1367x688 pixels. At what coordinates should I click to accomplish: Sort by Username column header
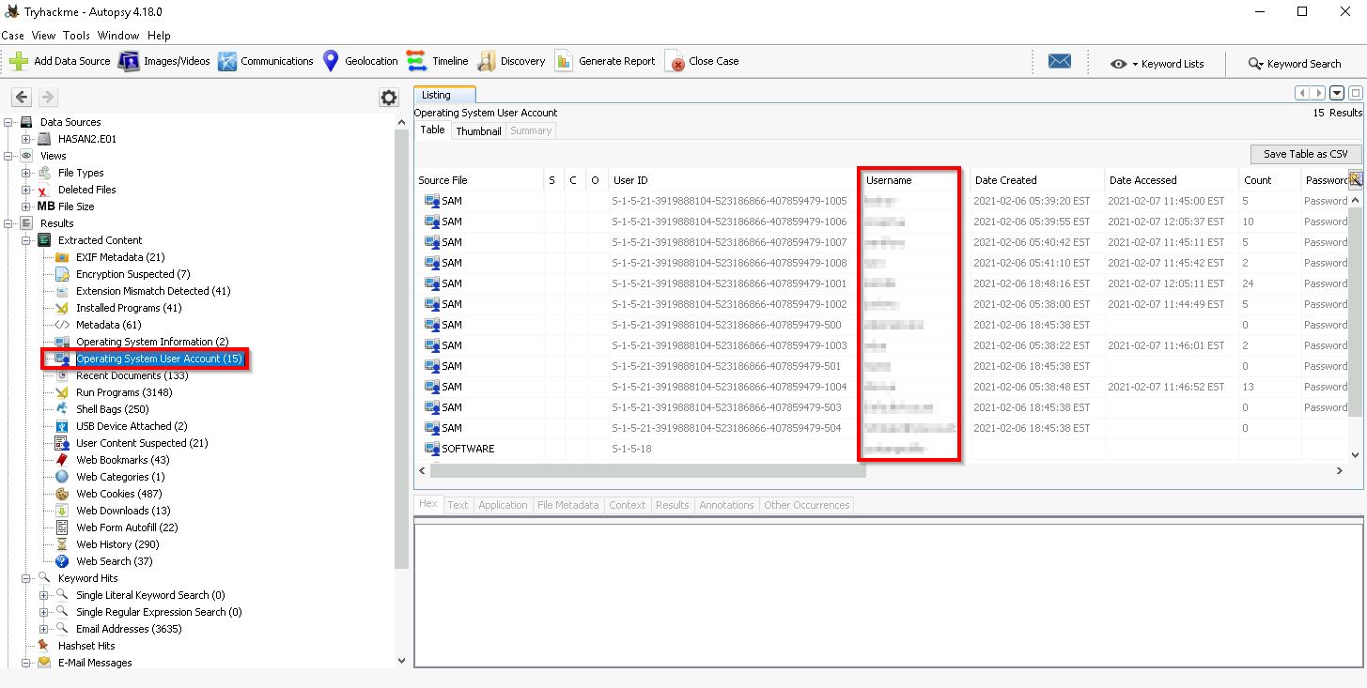[x=914, y=180]
